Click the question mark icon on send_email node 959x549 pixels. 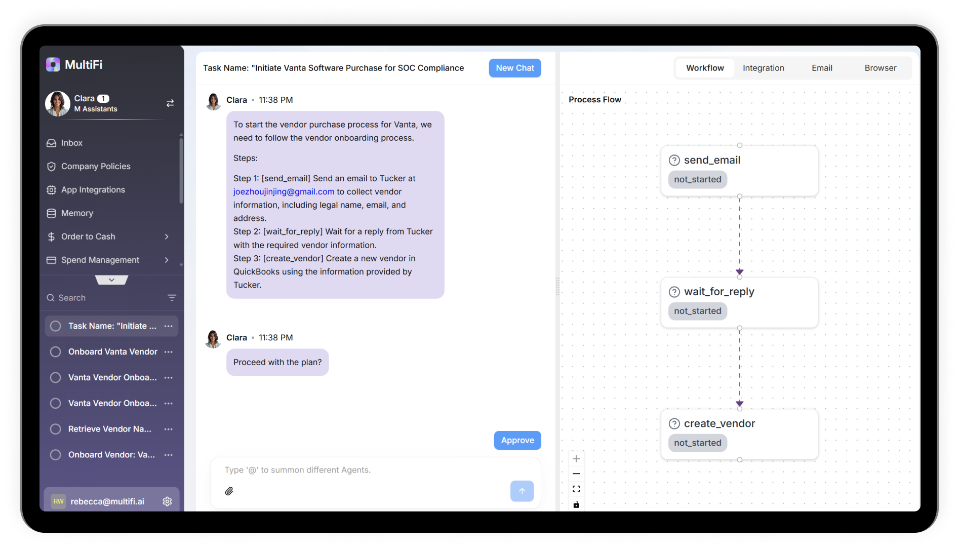click(674, 161)
